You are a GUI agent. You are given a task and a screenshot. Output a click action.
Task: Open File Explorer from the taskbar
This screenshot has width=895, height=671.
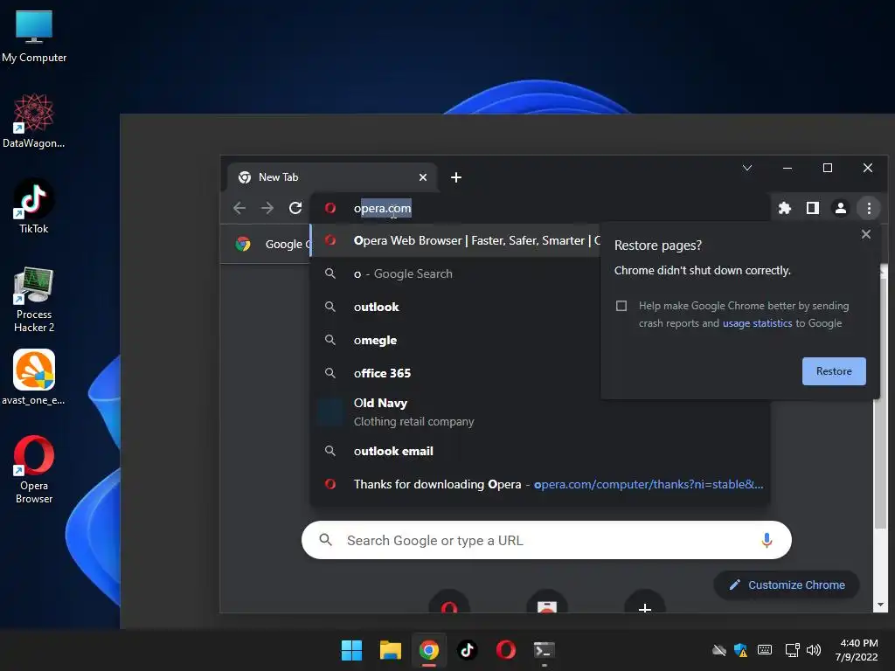click(x=391, y=650)
